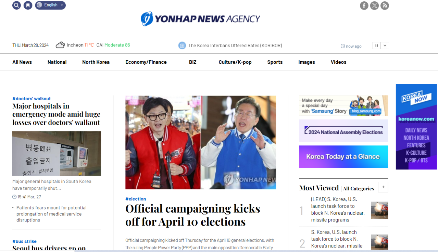Go to the Culture/K-pop menu
This screenshot has width=438, height=252.
[x=235, y=62]
